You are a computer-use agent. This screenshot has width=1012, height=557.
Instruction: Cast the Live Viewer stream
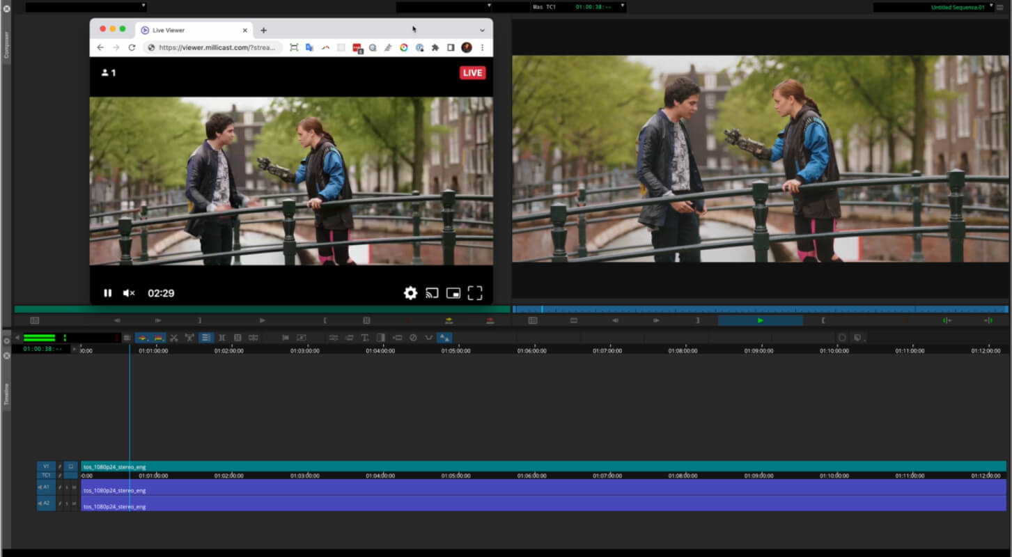432,293
